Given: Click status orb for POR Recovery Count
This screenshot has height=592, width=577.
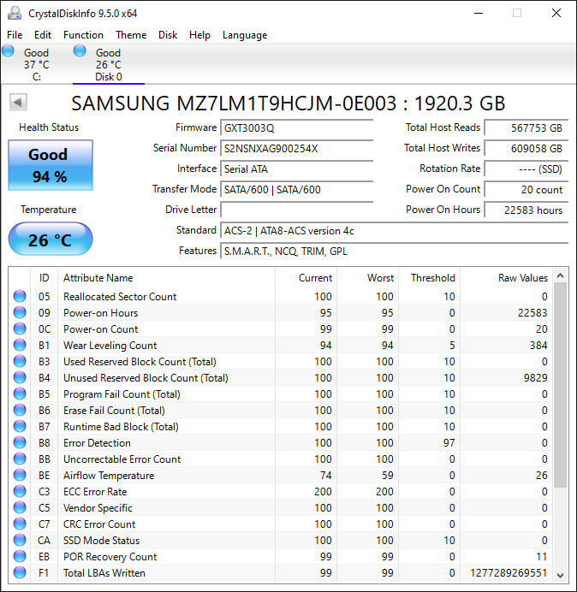Looking at the screenshot, I should click(x=20, y=556).
